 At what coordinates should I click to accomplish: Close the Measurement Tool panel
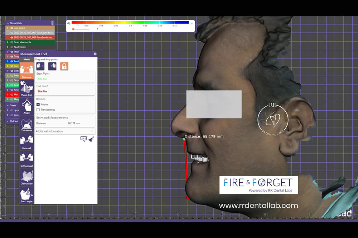tap(95, 54)
